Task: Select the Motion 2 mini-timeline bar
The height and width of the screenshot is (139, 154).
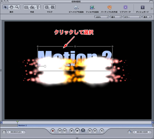Action: click(x=85, y=125)
